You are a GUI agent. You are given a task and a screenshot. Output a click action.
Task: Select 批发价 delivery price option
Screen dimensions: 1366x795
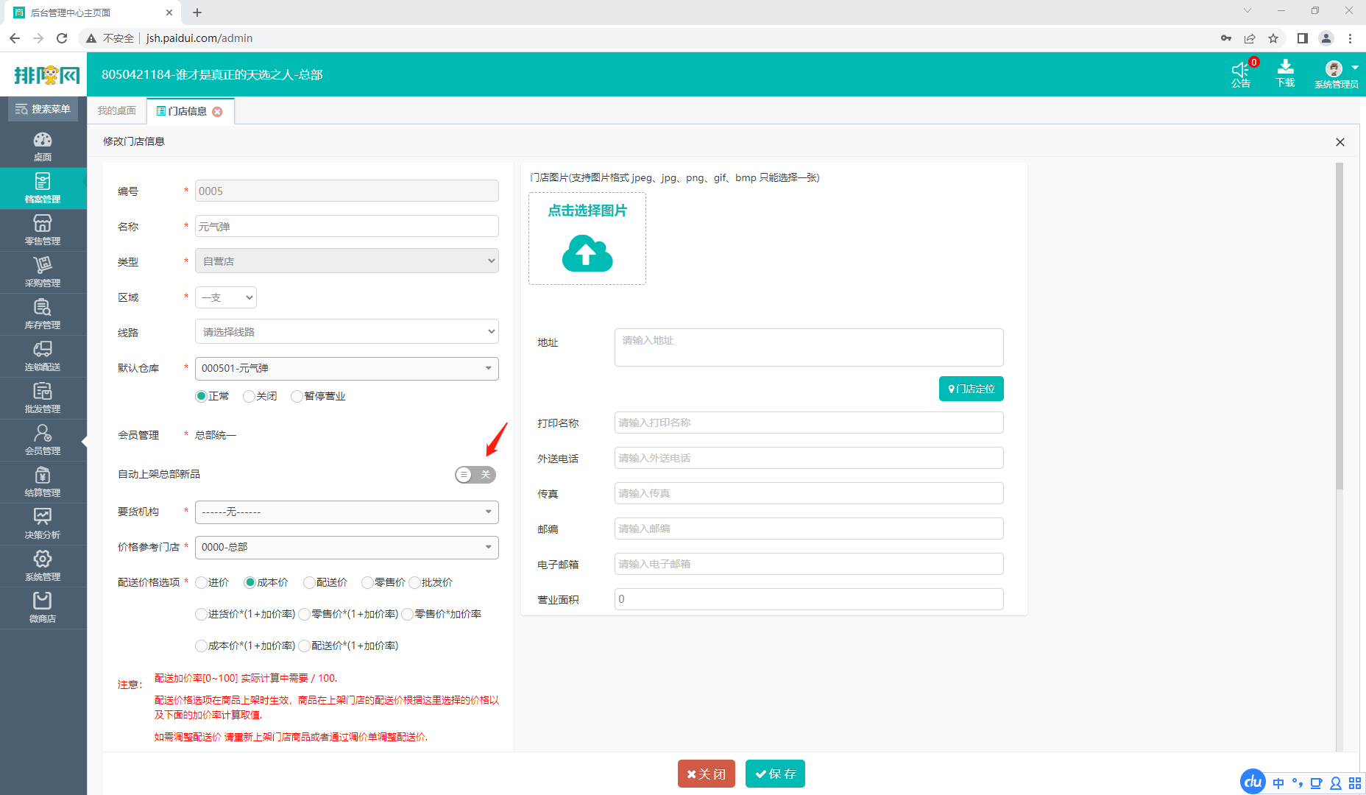click(414, 582)
